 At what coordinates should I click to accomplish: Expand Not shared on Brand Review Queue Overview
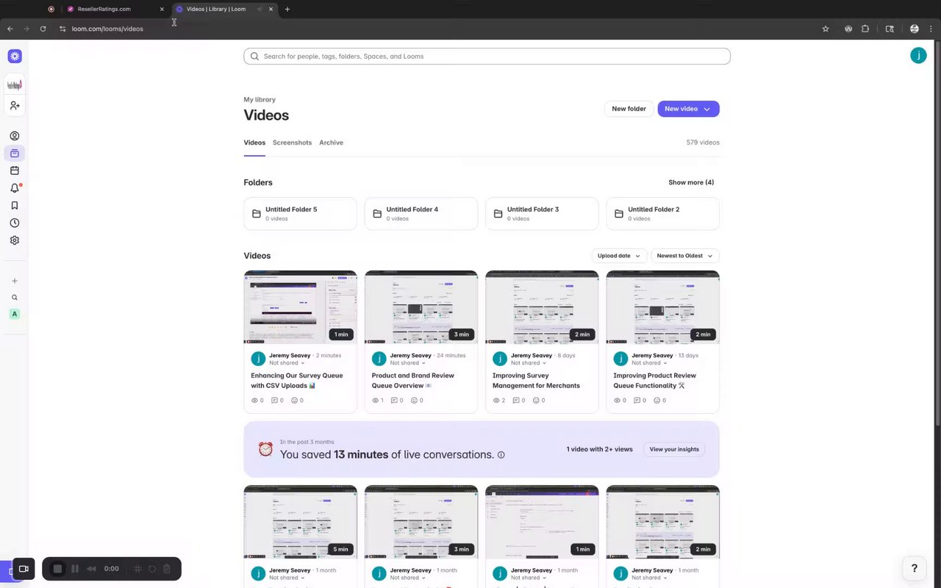(x=407, y=363)
